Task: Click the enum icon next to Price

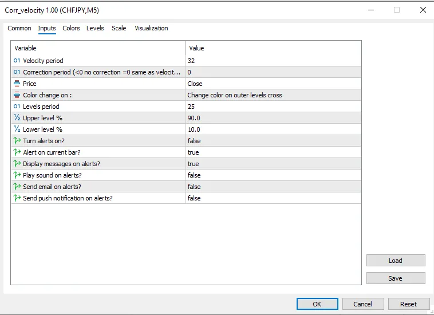Action: [x=17, y=84]
